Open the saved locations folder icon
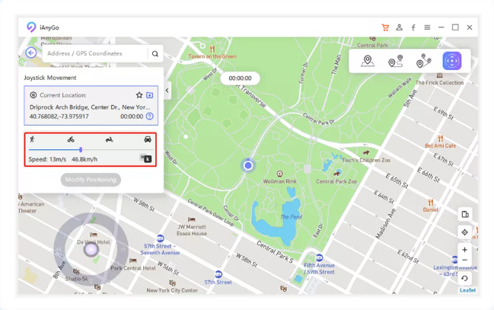Screen dimensions: 494x310 [x=150, y=95]
